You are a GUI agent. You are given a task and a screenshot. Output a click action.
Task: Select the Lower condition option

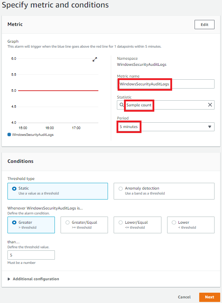[x=174, y=223]
